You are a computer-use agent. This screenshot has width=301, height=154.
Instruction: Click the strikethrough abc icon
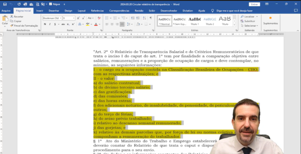63,24
